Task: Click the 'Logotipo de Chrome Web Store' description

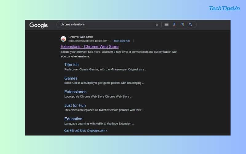Action: (98, 96)
